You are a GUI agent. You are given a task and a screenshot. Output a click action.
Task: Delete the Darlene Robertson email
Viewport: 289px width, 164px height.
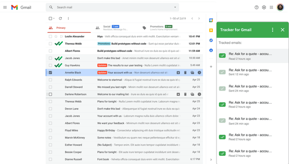(185, 94)
